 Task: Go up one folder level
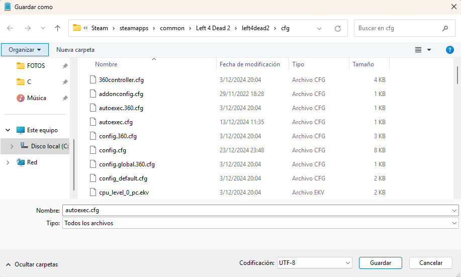[58, 29]
